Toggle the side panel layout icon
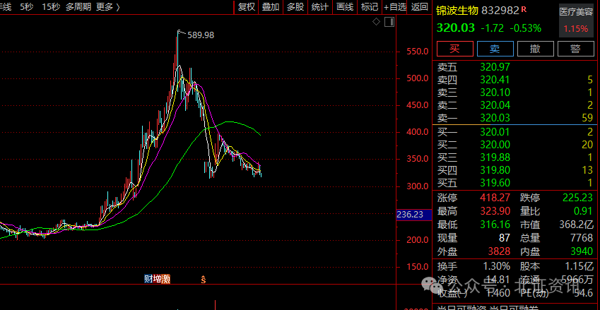This screenshot has width=600, height=310. tap(389, 22)
